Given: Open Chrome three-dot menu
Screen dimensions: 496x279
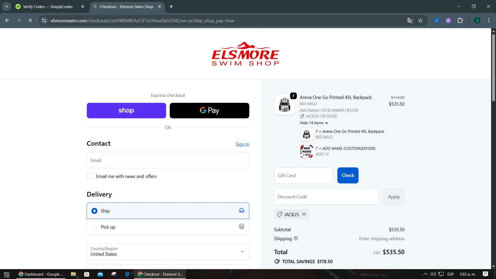Looking at the screenshot, I should pos(489,20).
